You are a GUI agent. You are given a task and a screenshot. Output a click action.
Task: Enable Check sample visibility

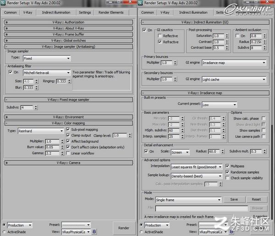[x=227, y=178]
